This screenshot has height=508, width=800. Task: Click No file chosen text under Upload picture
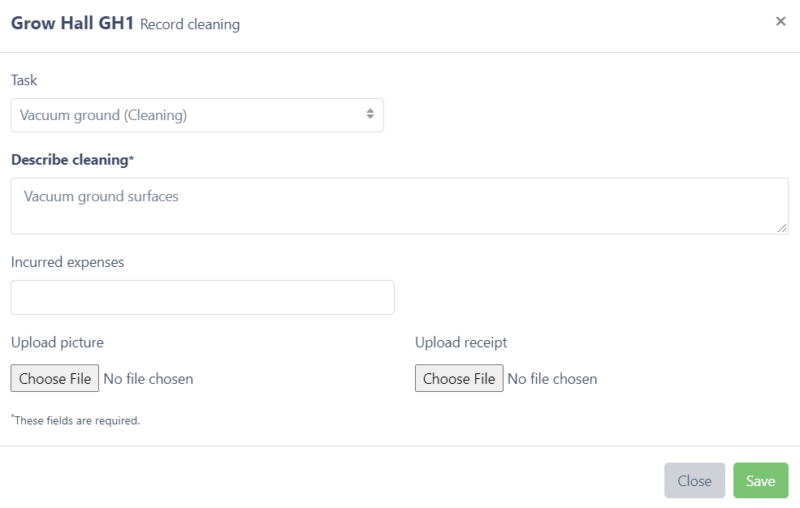point(149,379)
